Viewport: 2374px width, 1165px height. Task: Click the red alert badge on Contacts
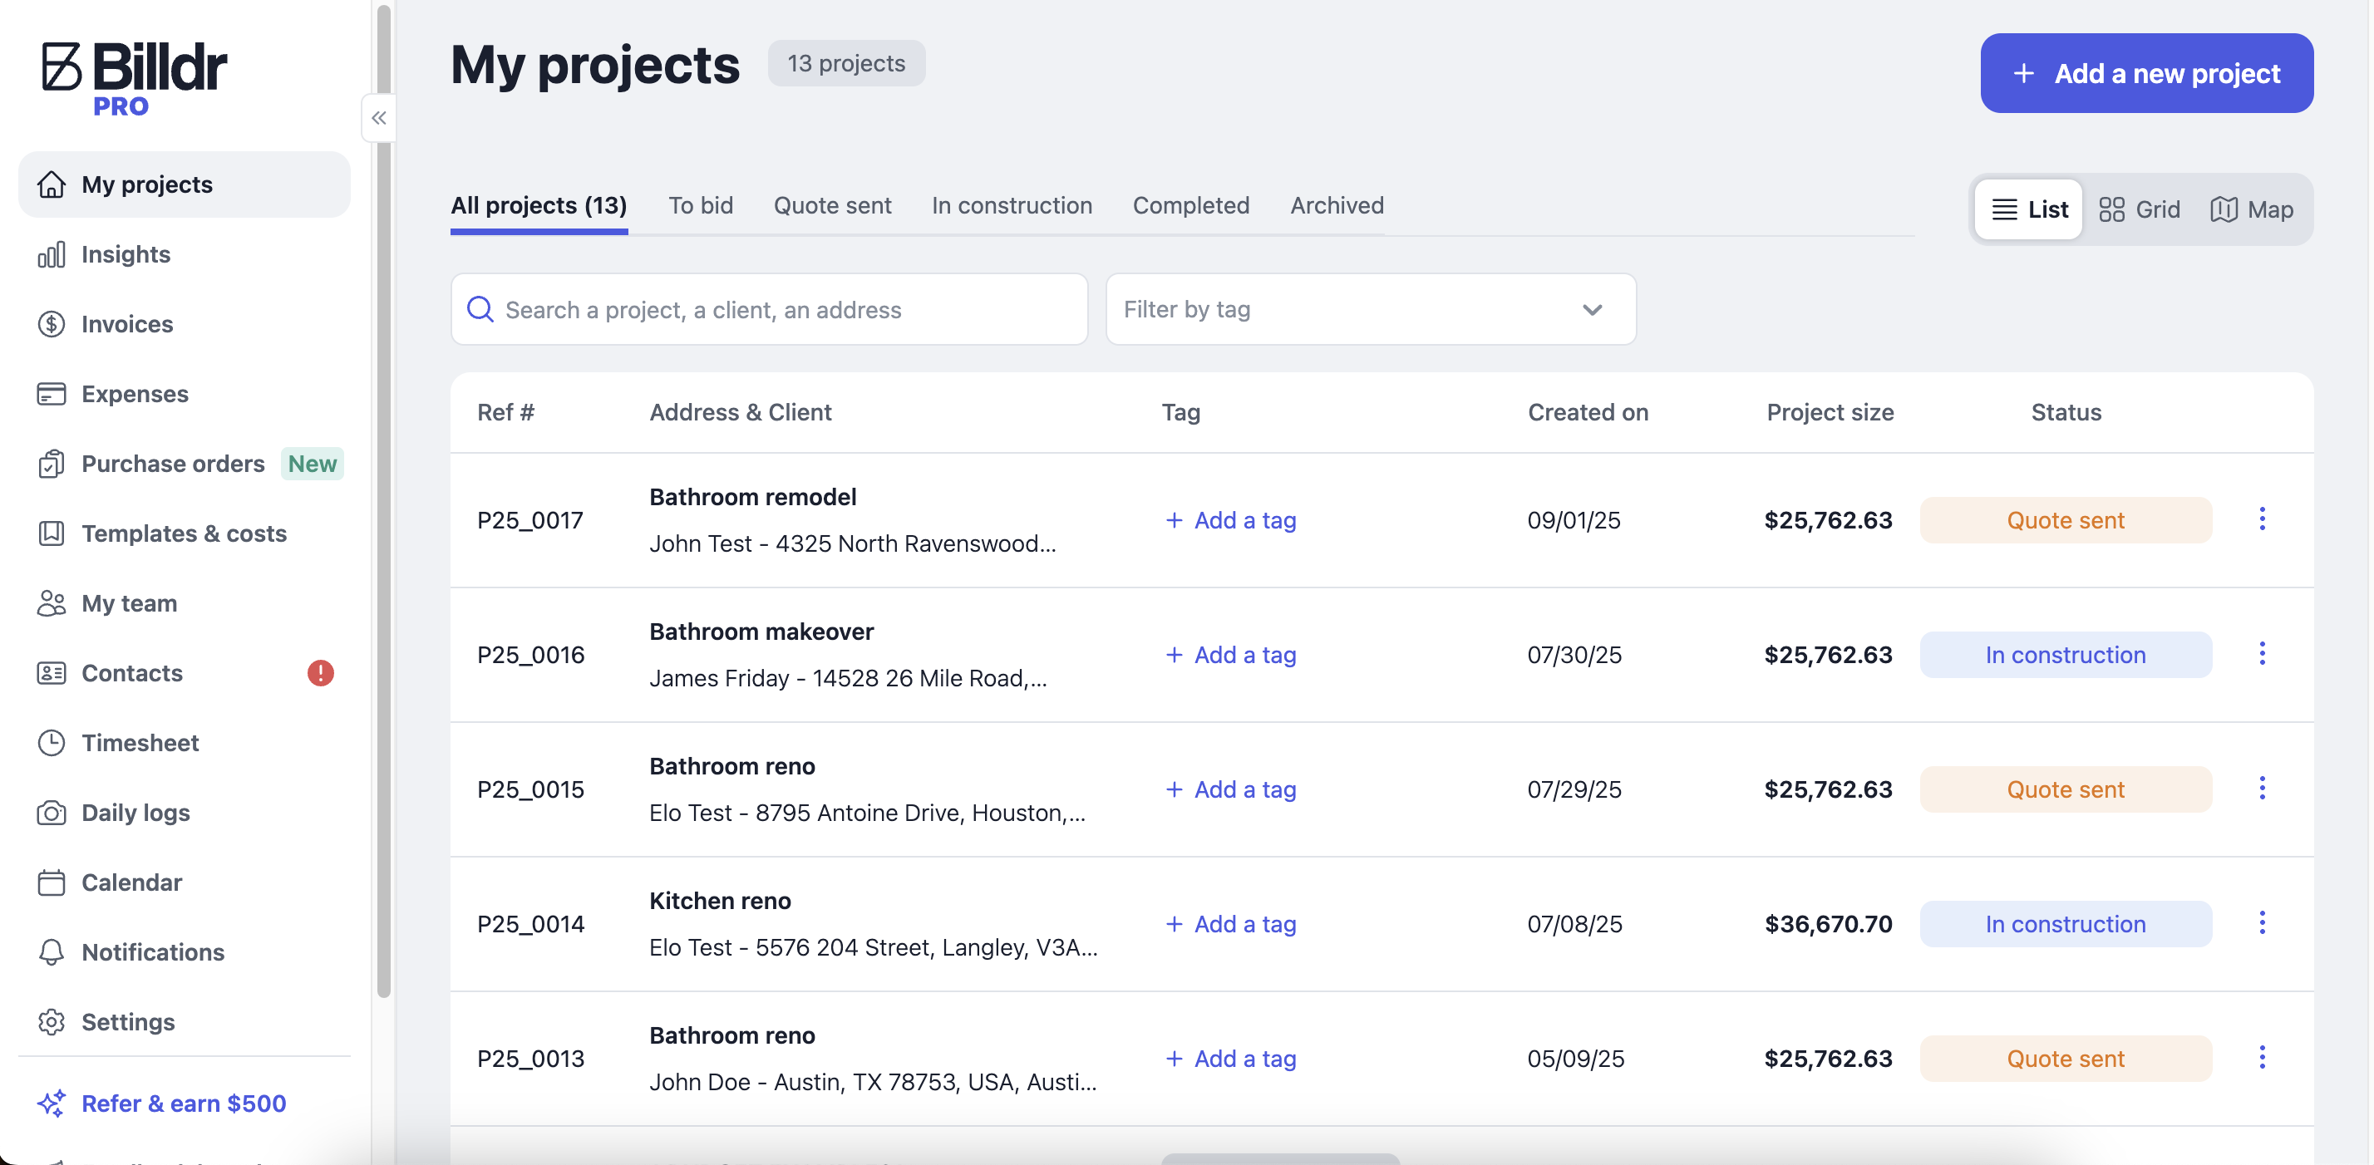click(x=321, y=673)
